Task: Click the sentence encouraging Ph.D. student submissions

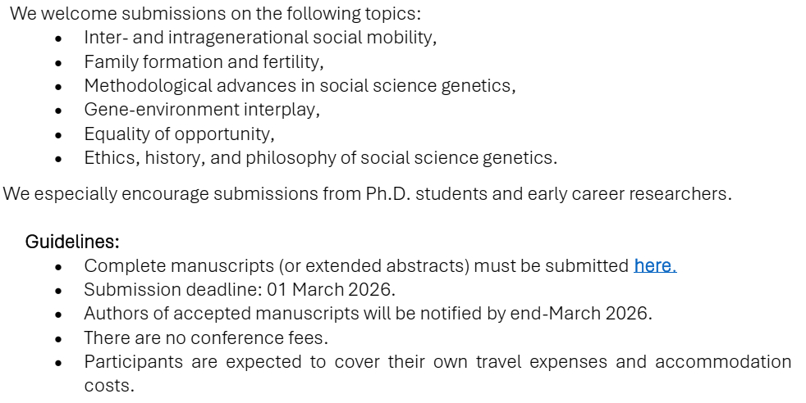Action: pyautogui.click(x=367, y=195)
